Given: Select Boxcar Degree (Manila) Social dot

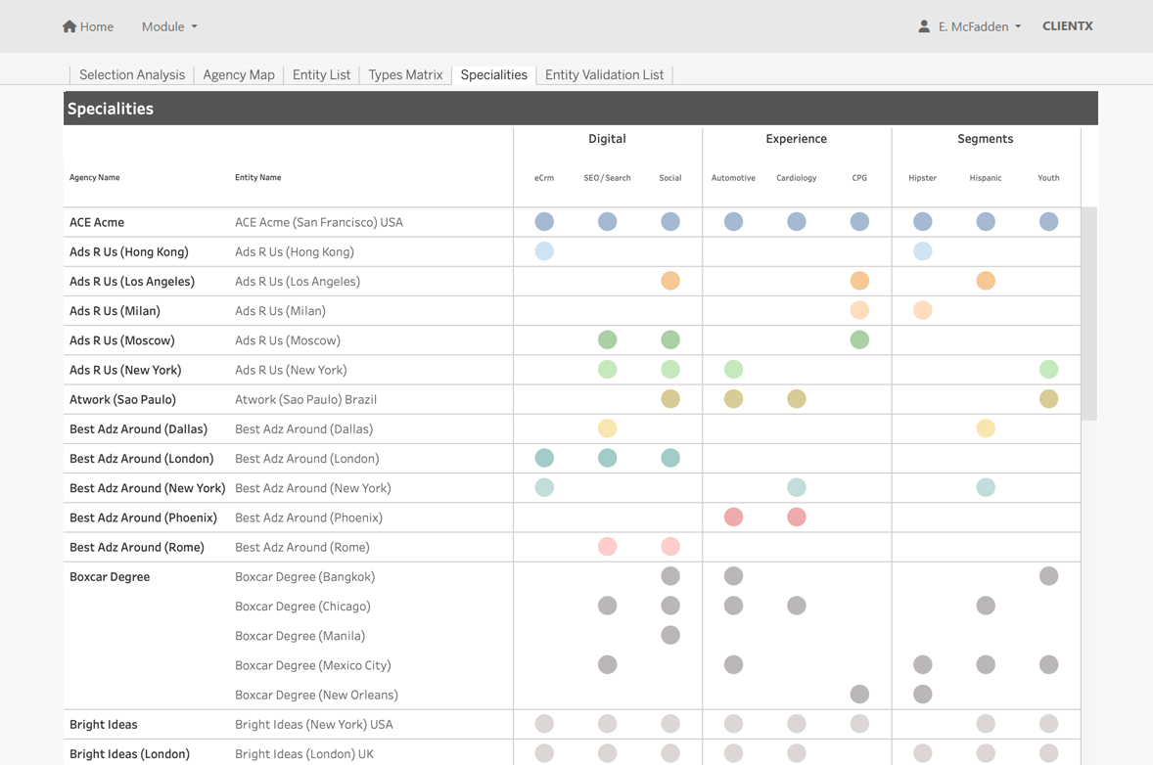Looking at the screenshot, I should [x=670, y=635].
